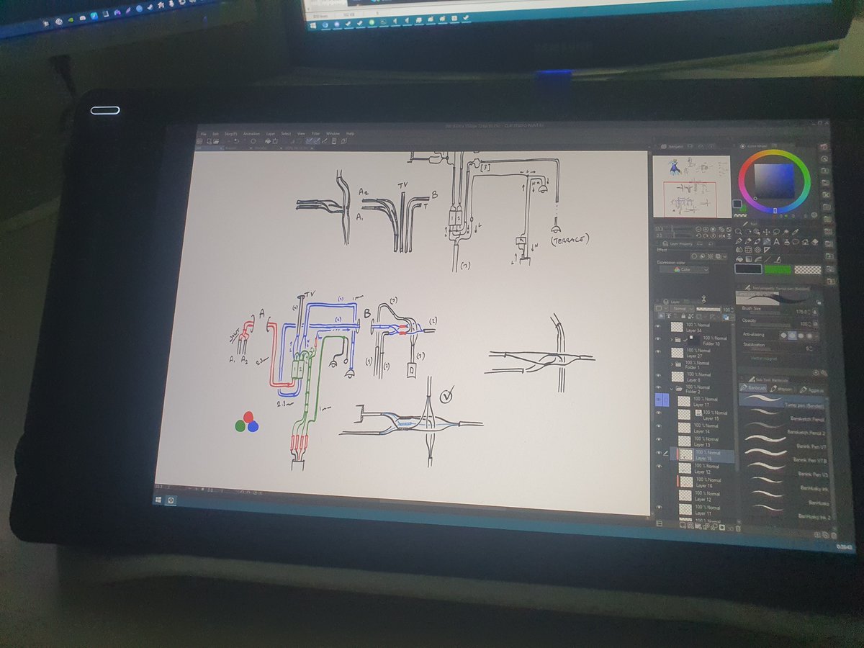Click the Fill icon in command bar
864x648 pixels.
point(268,141)
